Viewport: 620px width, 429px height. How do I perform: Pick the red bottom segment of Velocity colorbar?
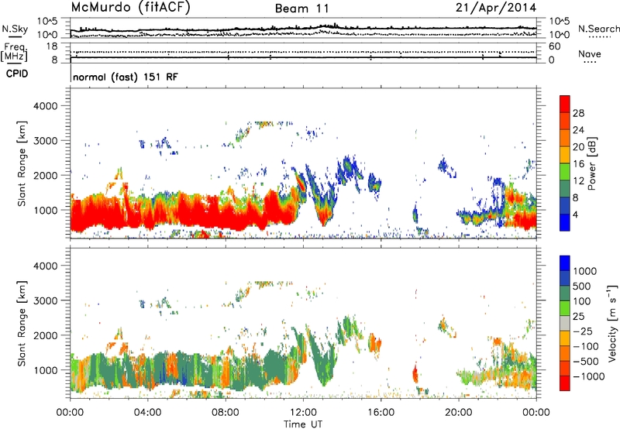point(565,383)
